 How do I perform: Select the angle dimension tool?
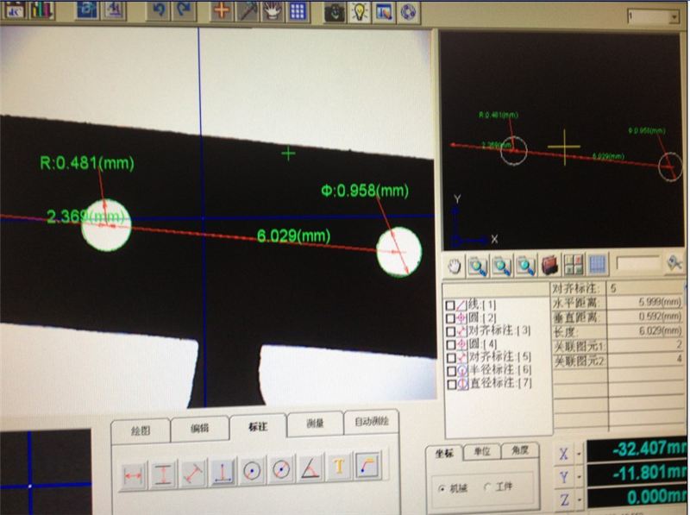[310, 468]
